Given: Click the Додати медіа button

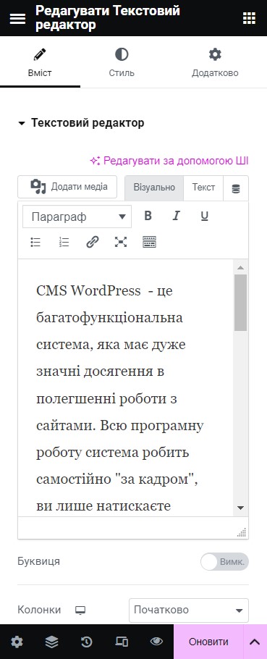Looking at the screenshot, I should point(67,187).
